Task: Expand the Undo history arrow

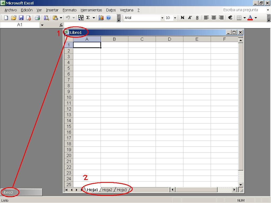Action: [74, 18]
